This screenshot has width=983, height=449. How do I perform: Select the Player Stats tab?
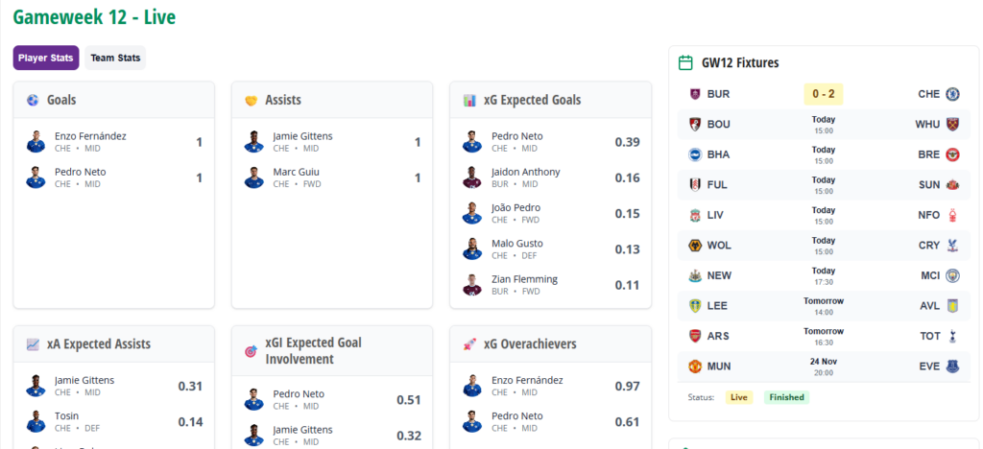point(46,58)
